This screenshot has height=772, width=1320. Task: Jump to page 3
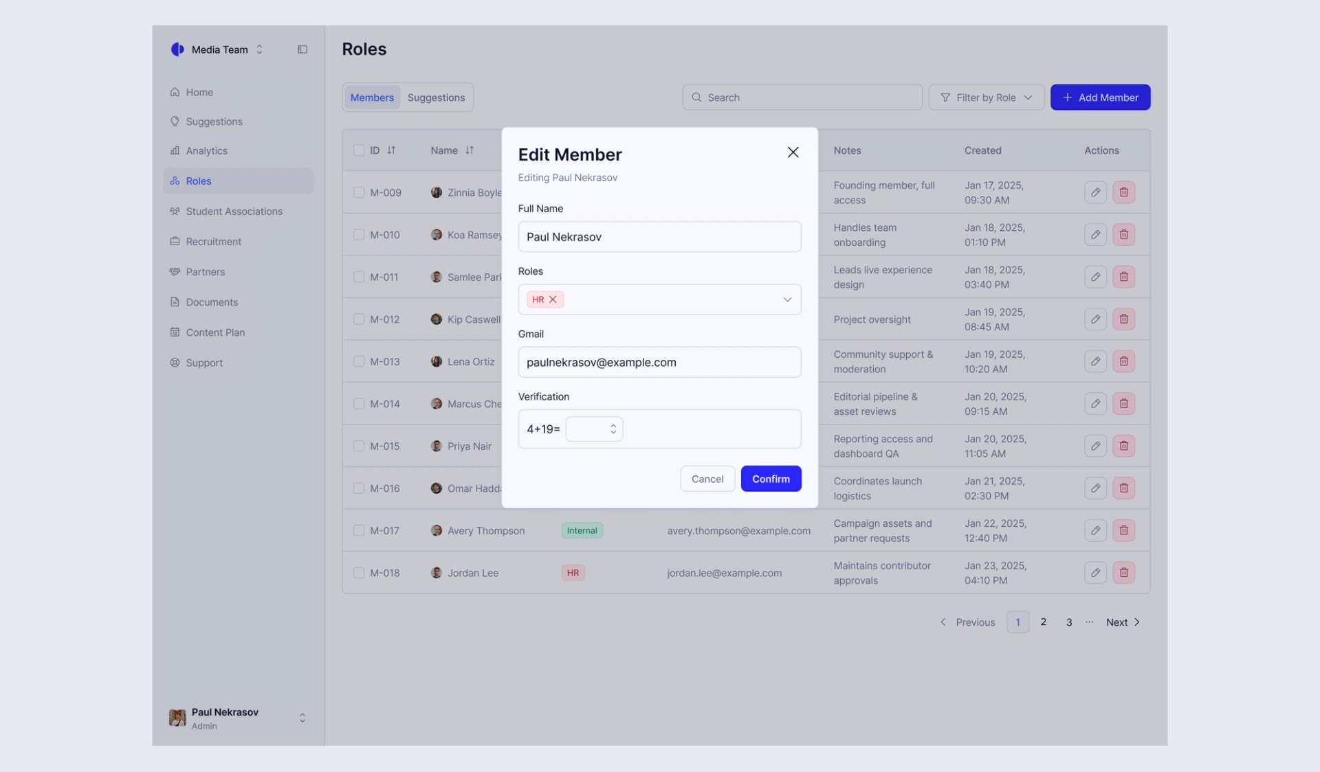click(x=1068, y=622)
